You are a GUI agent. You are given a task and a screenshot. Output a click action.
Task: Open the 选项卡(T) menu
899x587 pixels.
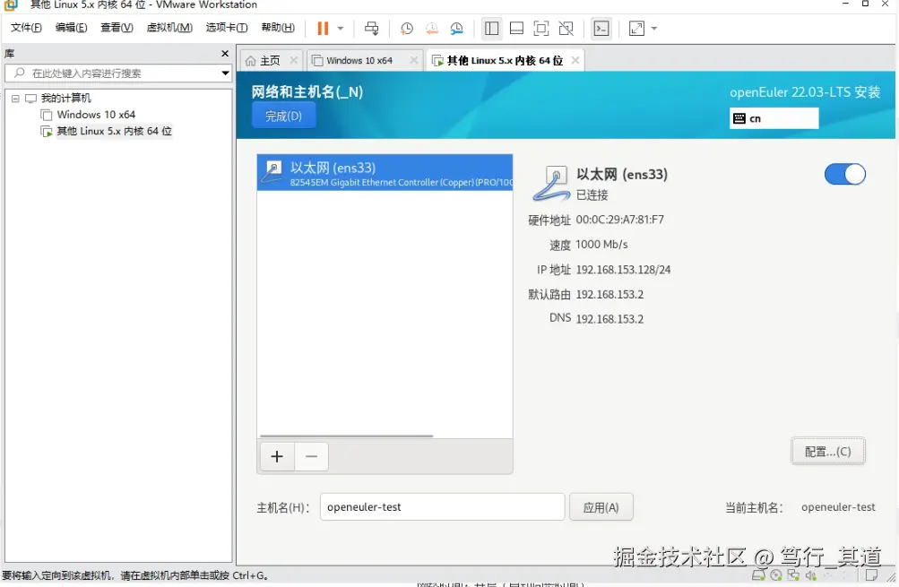227,28
